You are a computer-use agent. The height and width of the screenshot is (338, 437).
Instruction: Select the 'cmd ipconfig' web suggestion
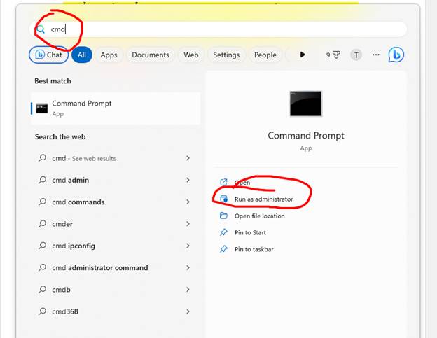[116, 246]
